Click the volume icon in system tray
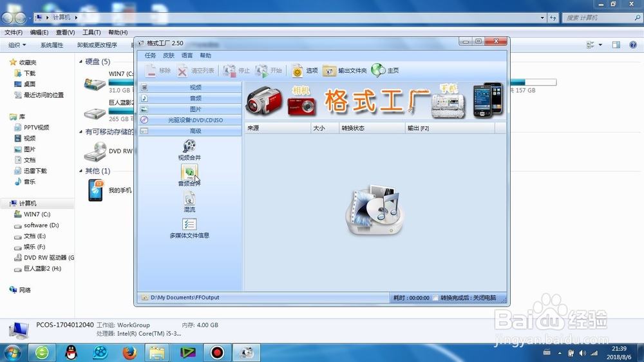Image resolution: width=644 pixels, height=362 pixels. click(x=582, y=353)
